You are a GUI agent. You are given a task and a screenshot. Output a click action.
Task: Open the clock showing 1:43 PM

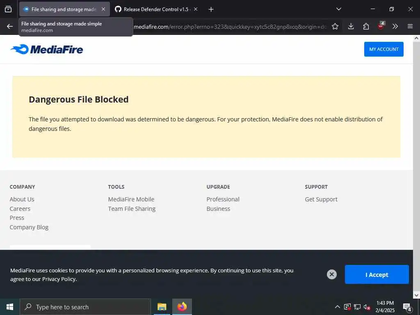click(385, 307)
